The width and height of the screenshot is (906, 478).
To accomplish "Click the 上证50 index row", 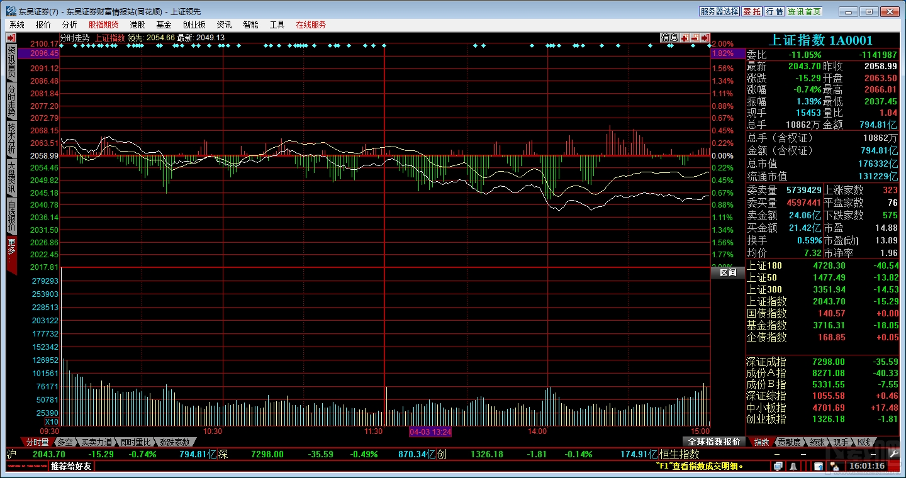I will 823,277.
